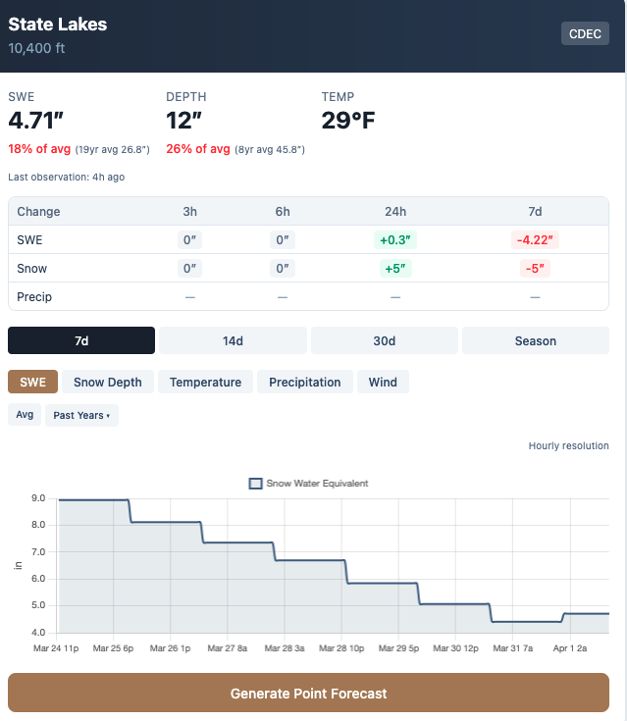Show the Precipitation chart

tap(305, 382)
